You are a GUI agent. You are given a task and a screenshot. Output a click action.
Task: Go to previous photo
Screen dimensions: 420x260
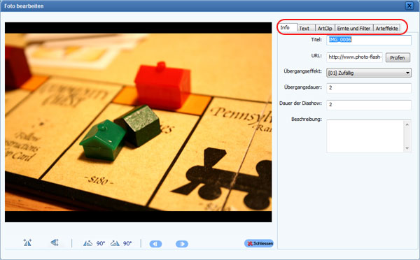tap(155, 244)
